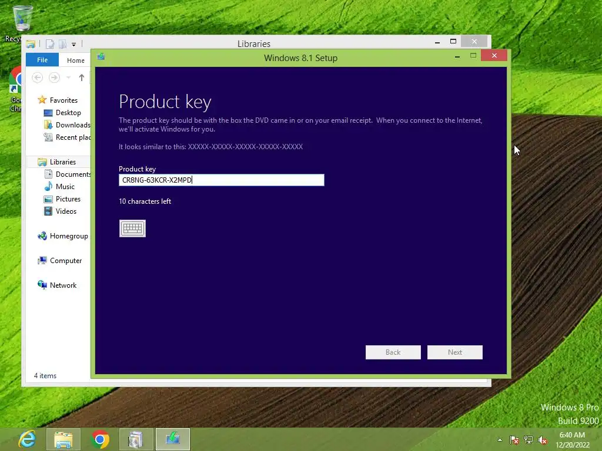602x451 pixels.
Task: Minimize the Windows 8.1 Setup window
Action: pyautogui.click(x=457, y=56)
